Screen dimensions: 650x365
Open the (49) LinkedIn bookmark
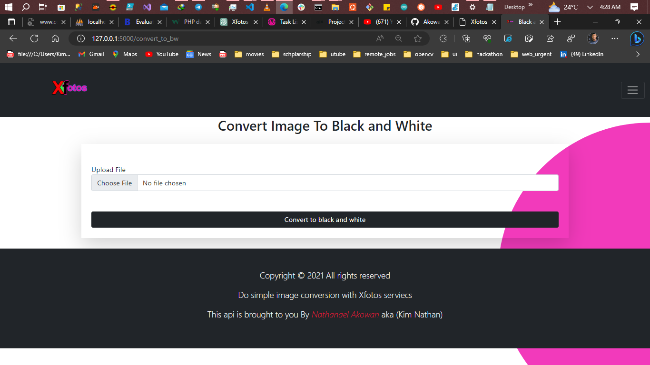(x=581, y=54)
